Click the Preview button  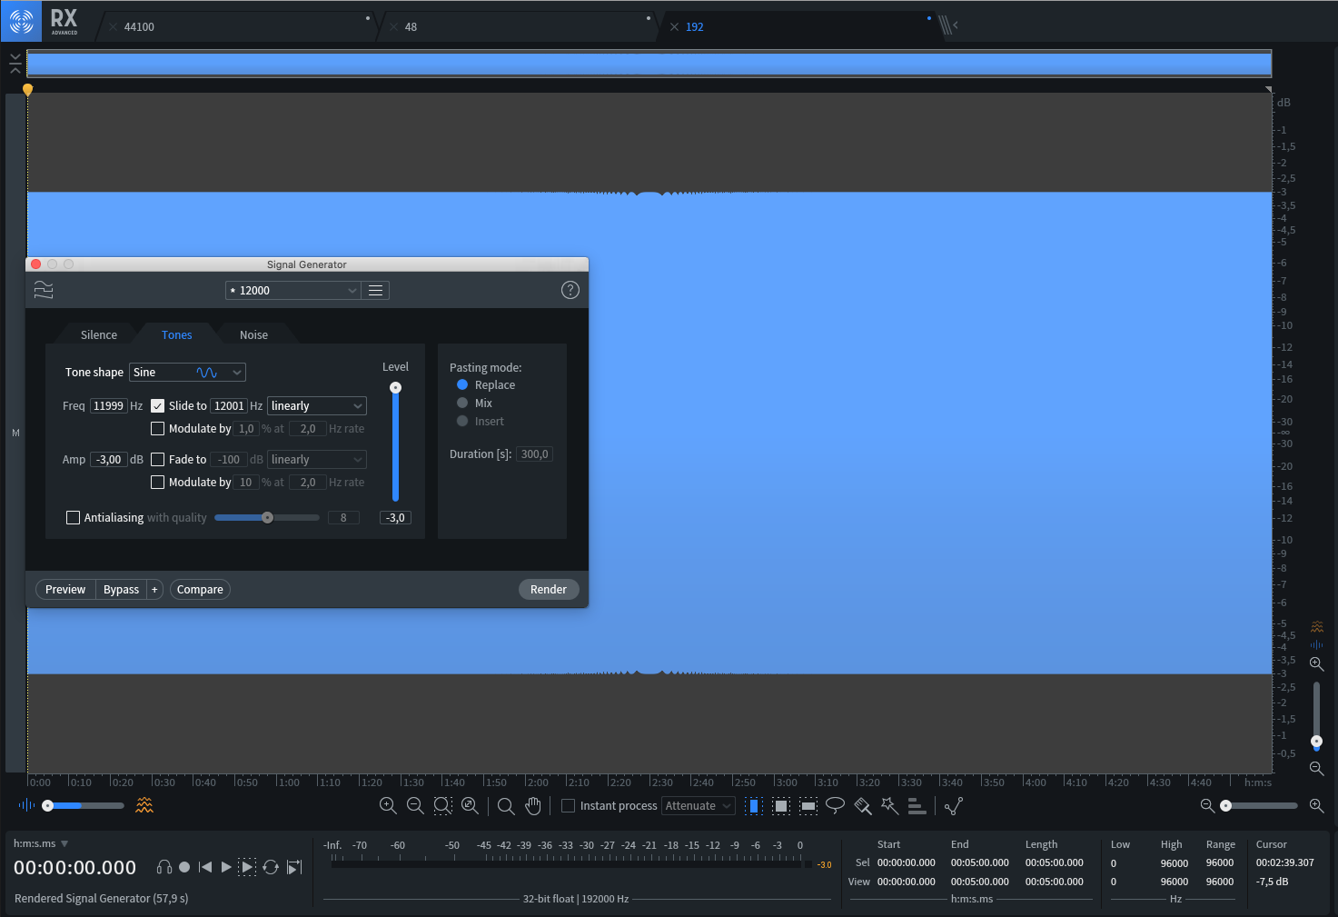(65, 590)
